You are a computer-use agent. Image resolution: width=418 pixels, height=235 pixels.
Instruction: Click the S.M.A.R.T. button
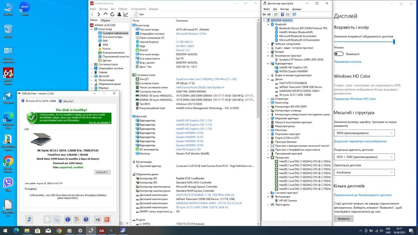(102, 172)
